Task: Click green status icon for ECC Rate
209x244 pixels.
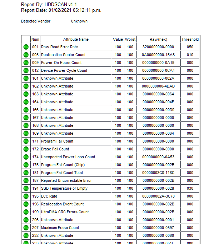Action: click(x=26, y=196)
